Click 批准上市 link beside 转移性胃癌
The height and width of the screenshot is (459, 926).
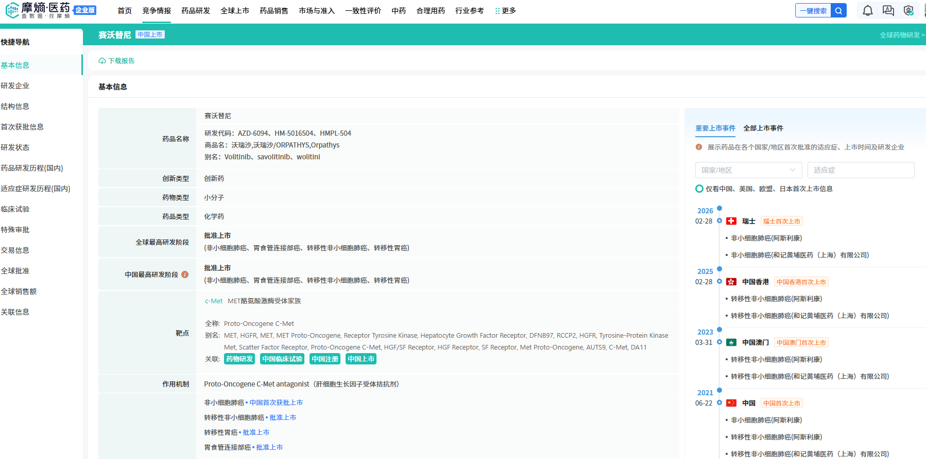(x=256, y=432)
